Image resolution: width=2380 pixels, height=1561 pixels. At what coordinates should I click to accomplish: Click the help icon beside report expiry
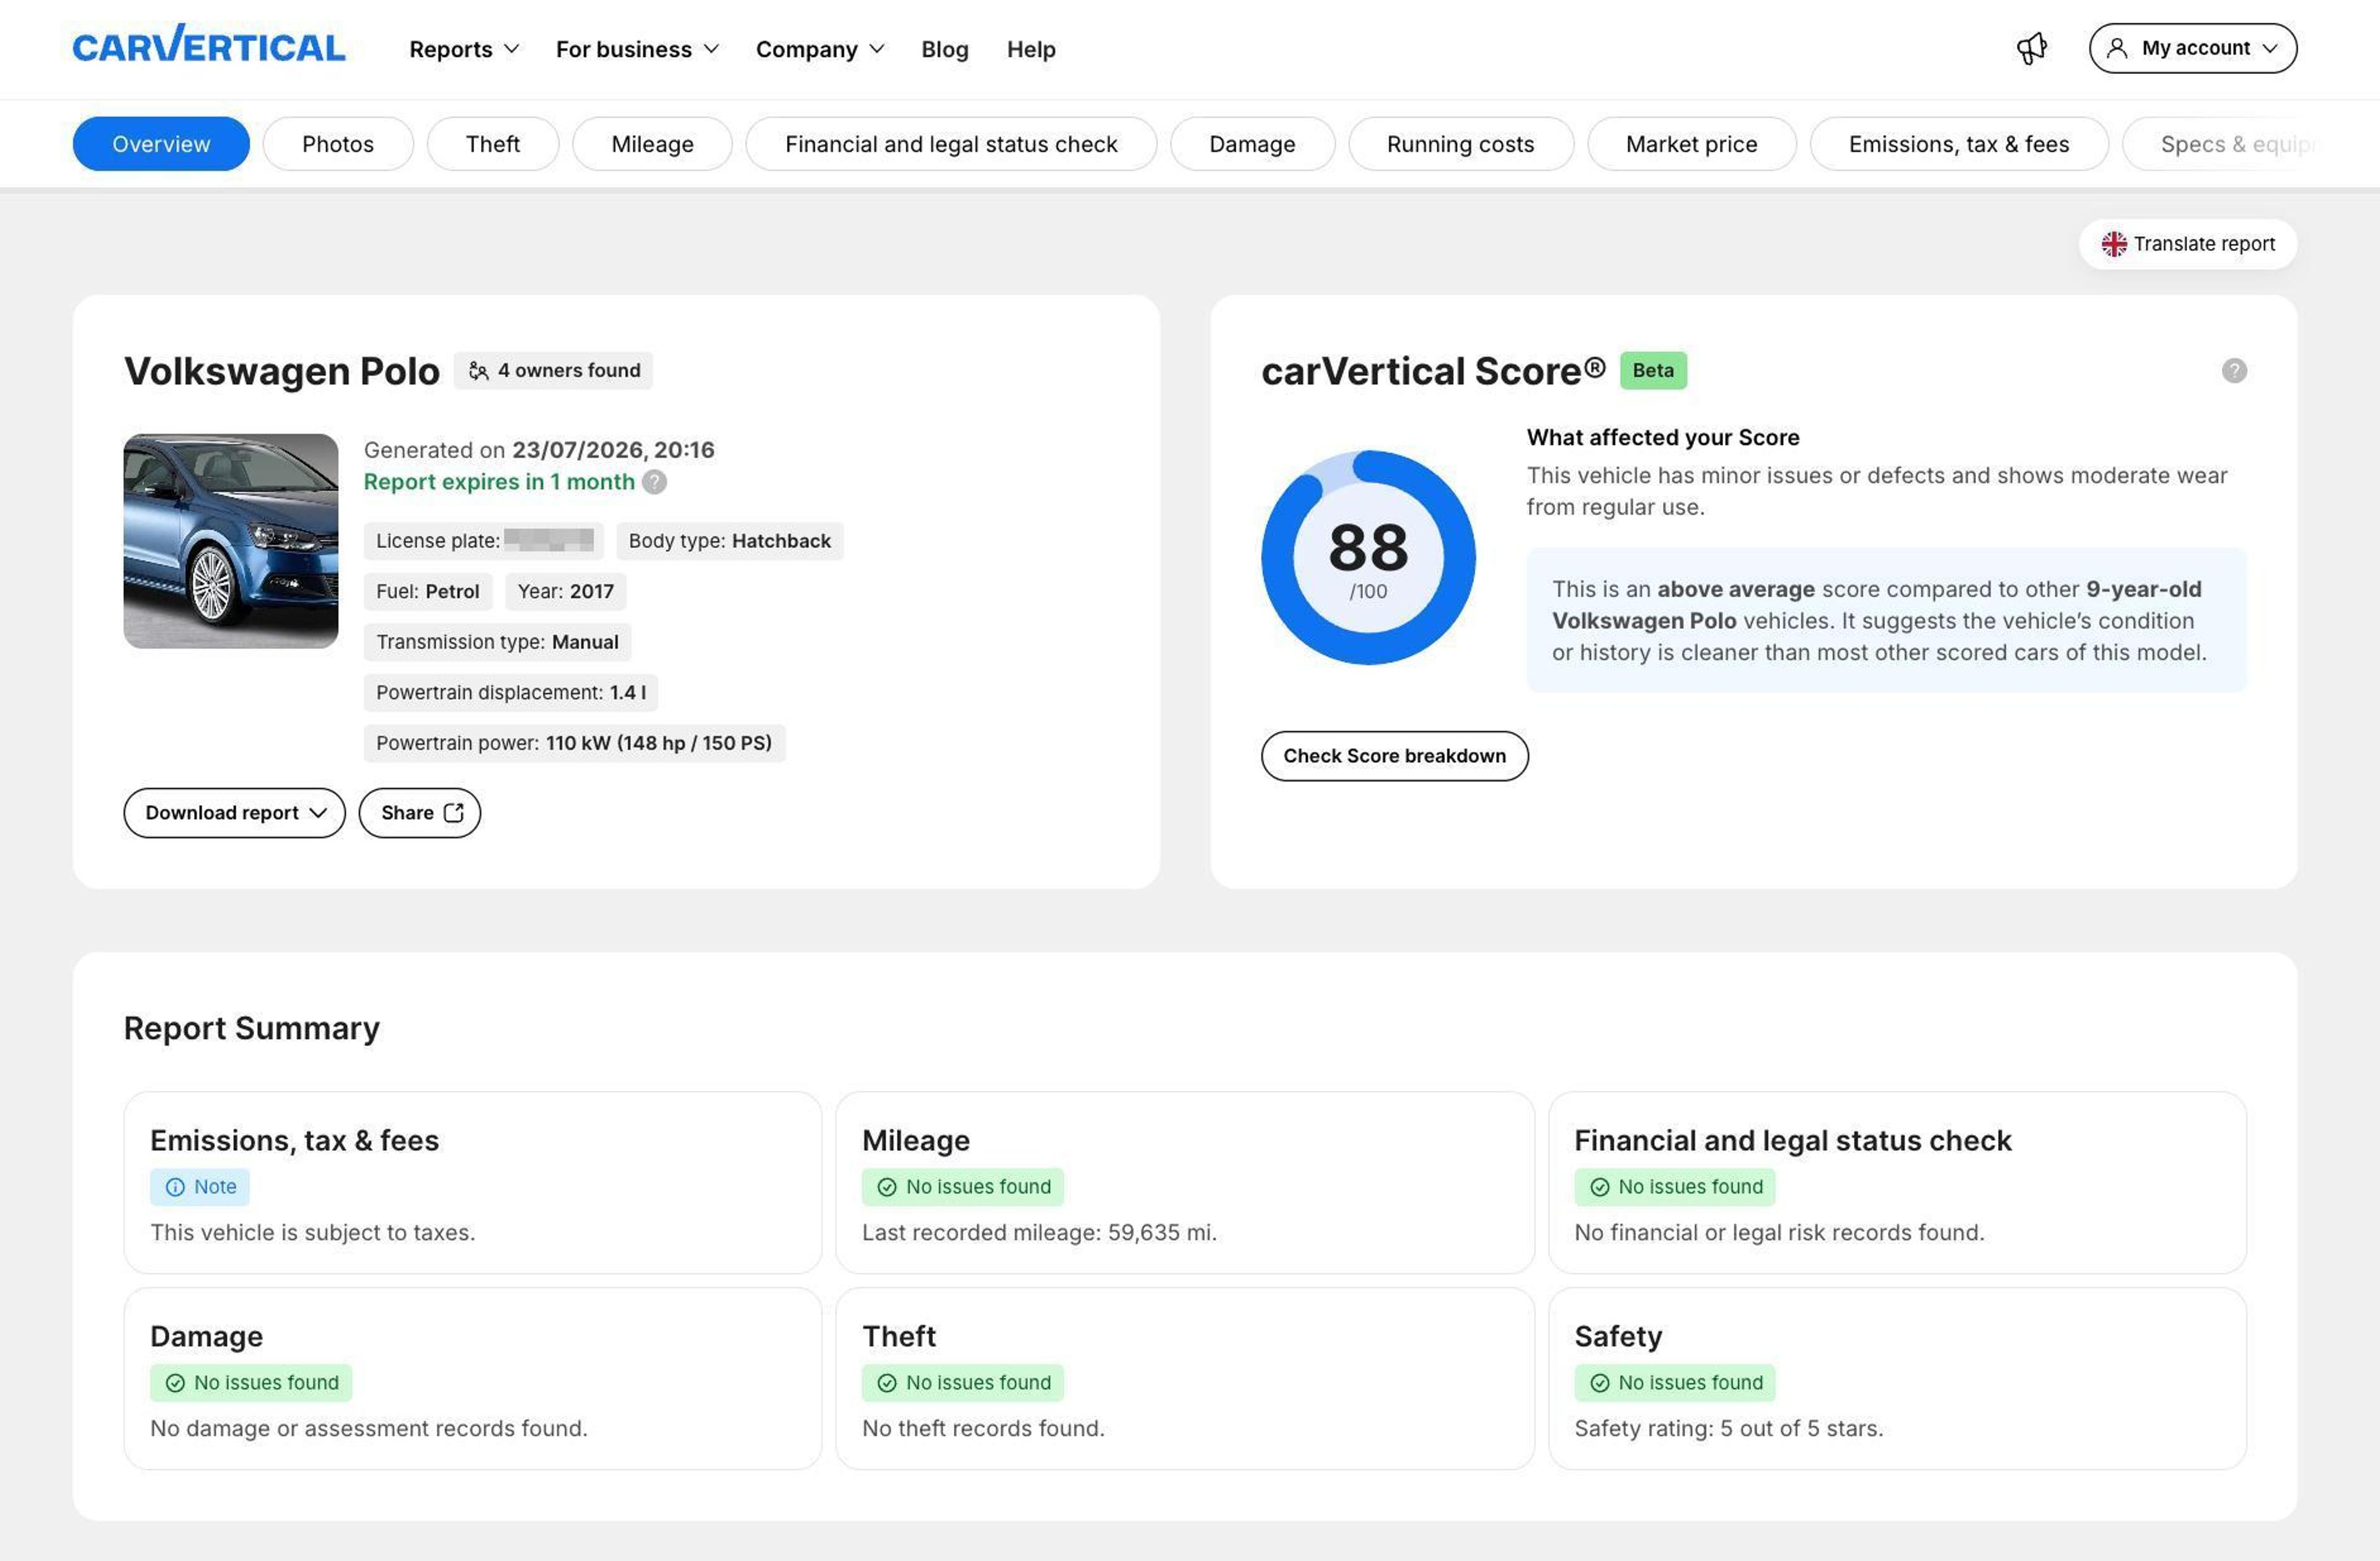[x=654, y=482]
